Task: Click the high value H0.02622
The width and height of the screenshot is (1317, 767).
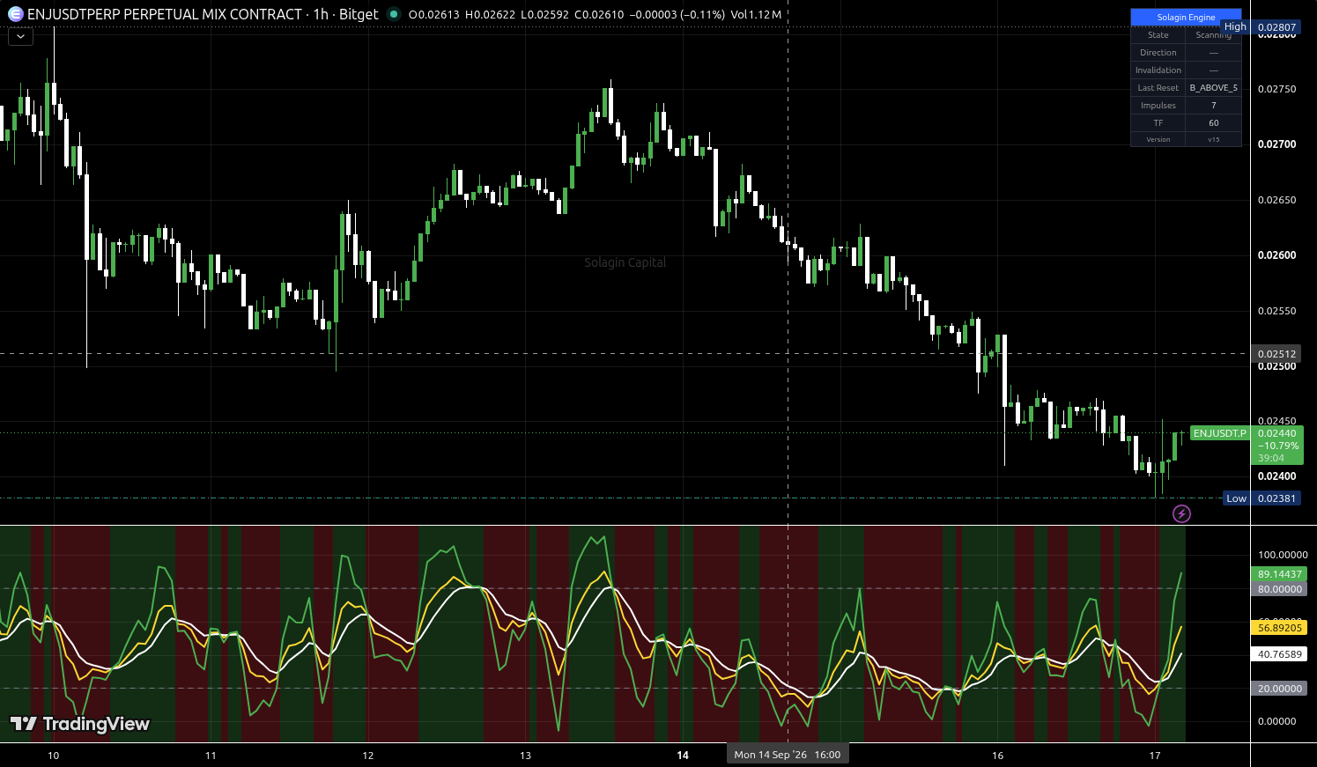Action: (x=490, y=14)
